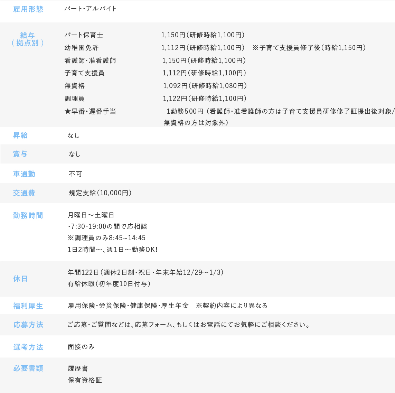Image resolution: width=395 pixels, height=393 pixels.
Task: Click the 看護師･准看護師 job type
Action: coord(90,60)
